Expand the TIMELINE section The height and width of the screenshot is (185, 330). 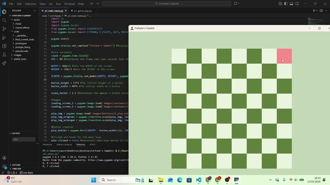point(16,169)
